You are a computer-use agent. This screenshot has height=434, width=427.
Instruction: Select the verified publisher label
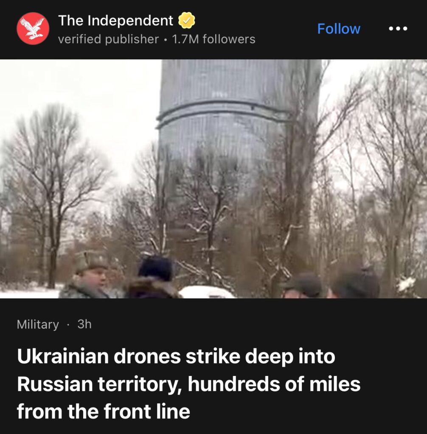tap(108, 39)
